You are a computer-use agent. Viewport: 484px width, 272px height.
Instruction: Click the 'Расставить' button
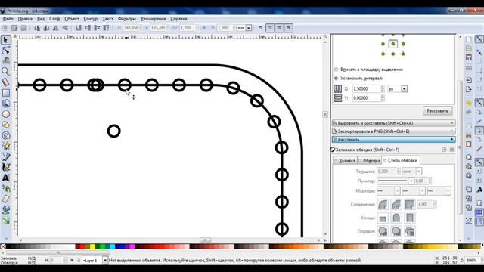click(437, 111)
